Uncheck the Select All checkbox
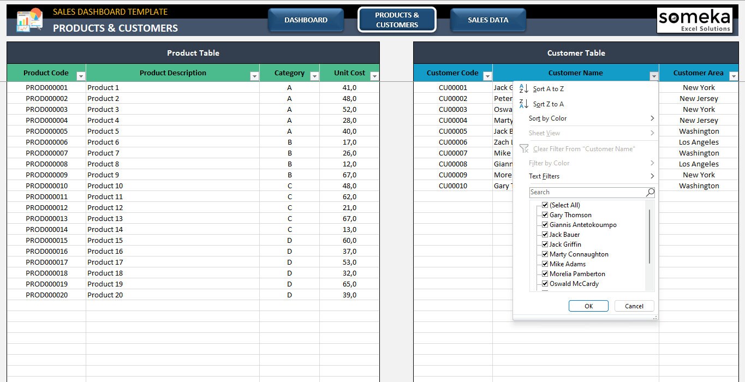This screenshot has width=745, height=382. [545, 205]
